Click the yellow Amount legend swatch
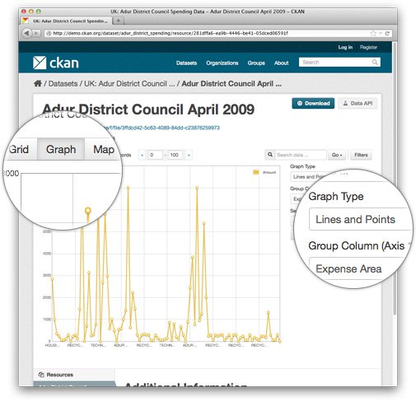The image size is (416, 401). coord(256,172)
